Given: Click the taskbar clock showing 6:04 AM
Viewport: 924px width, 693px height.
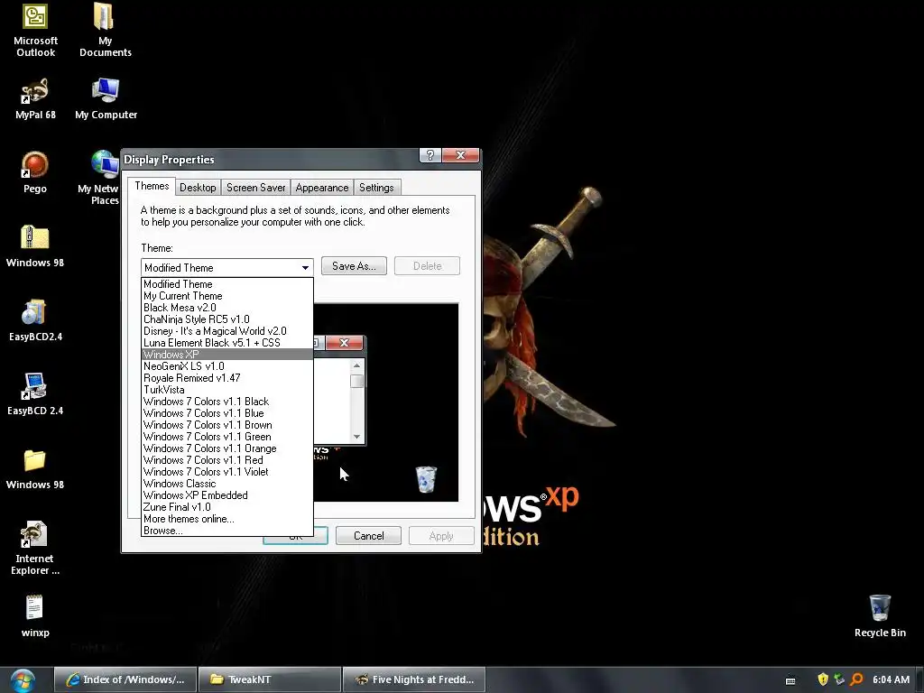Looking at the screenshot, I should pos(891,679).
